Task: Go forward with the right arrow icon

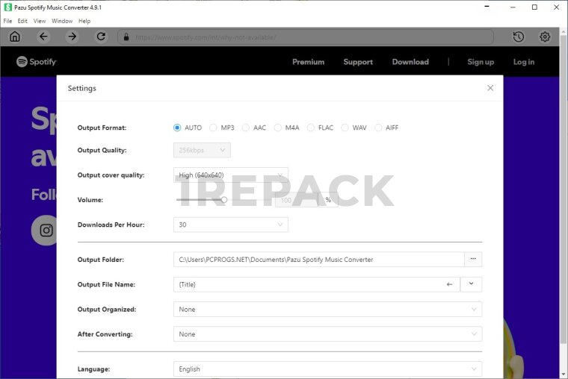Action: [x=72, y=37]
